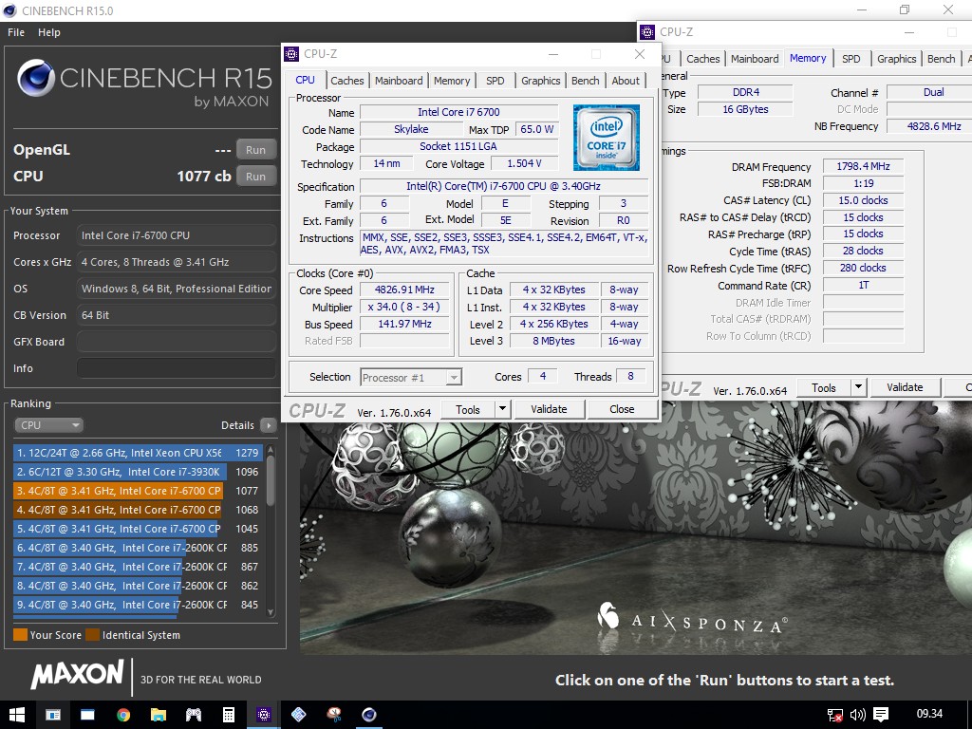972x729 pixels.
Task: Click Validate in the front CPU-Z window
Action: pyautogui.click(x=549, y=409)
